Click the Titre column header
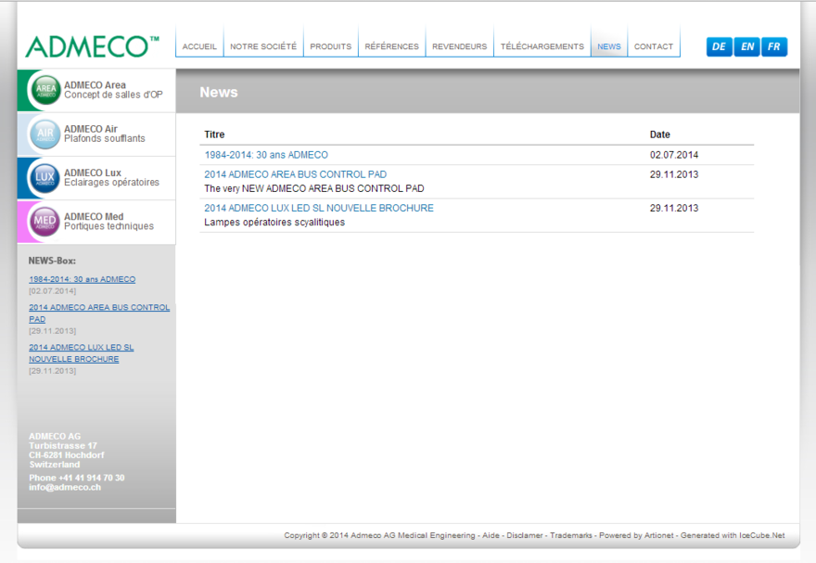 pos(214,134)
